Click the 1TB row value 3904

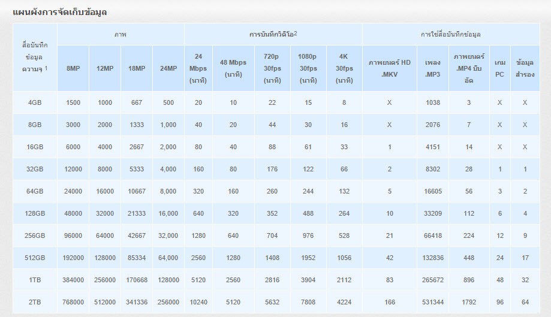(308, 280)
